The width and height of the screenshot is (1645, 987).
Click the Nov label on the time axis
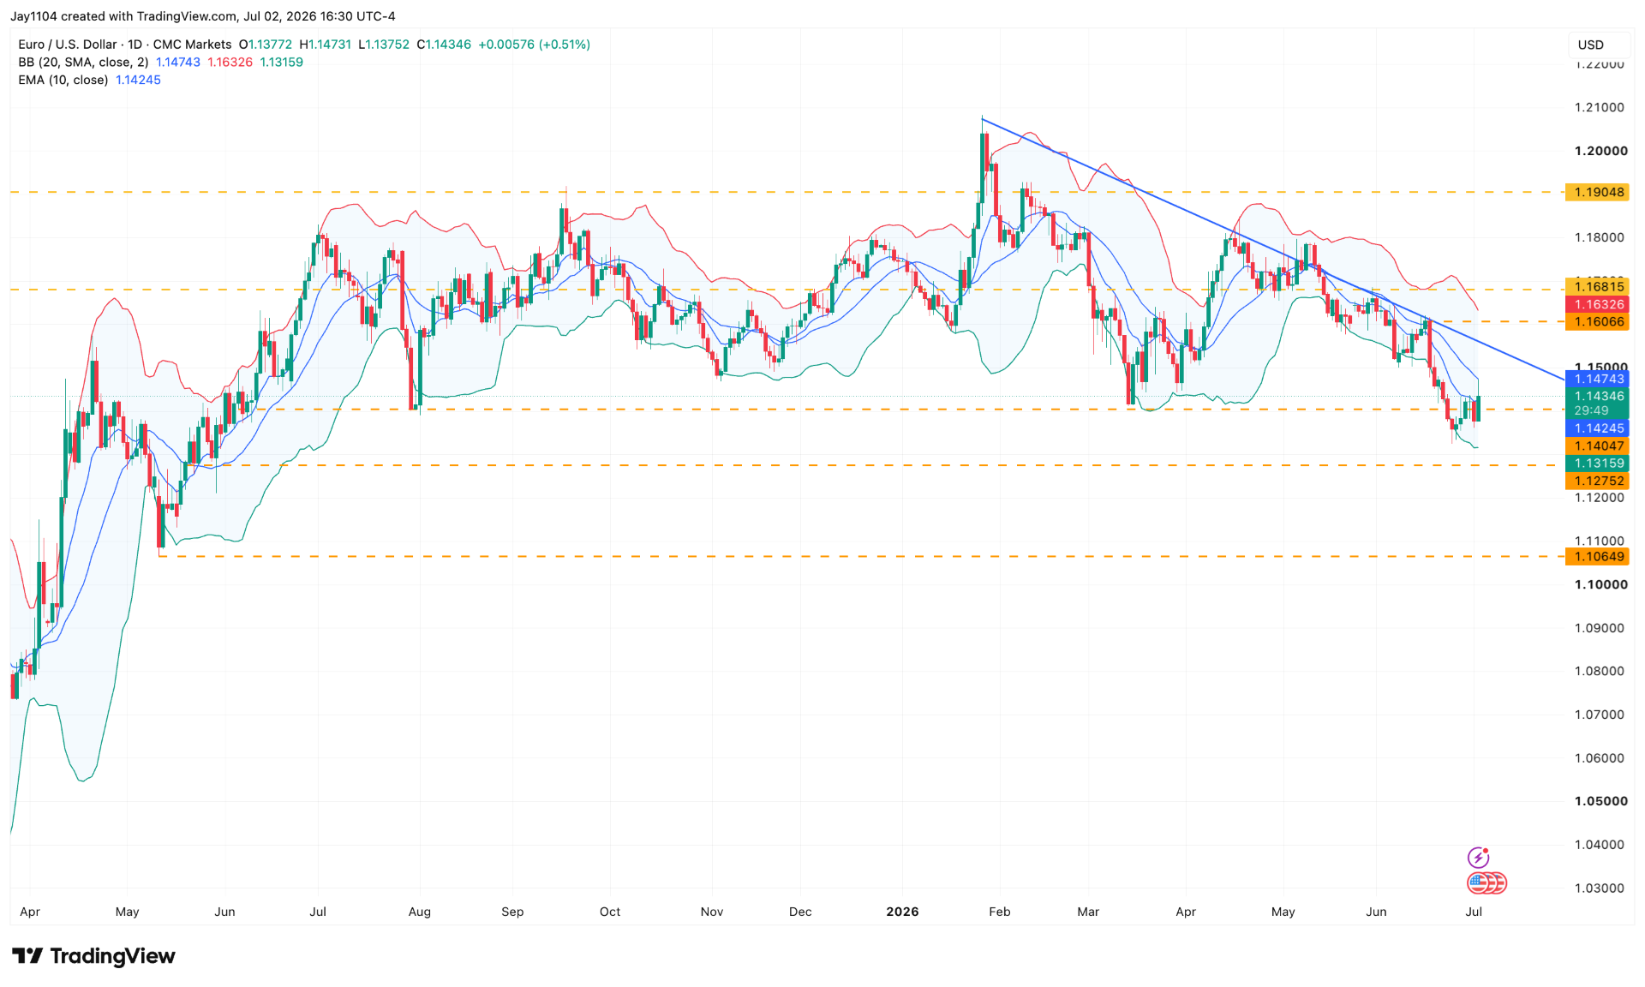(x=712, y=912)
